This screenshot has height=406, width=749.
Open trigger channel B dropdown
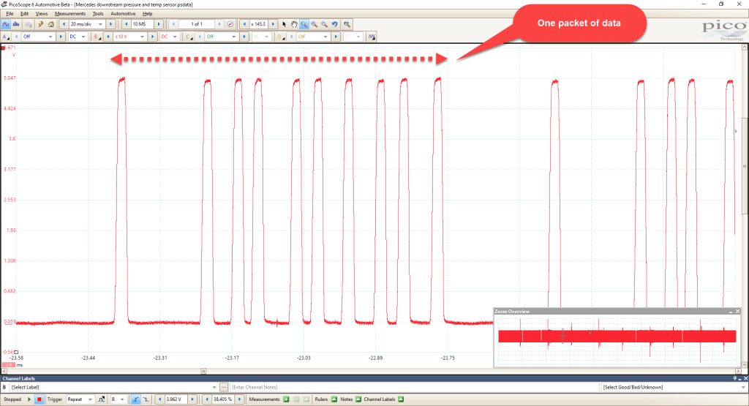point(118,399)
